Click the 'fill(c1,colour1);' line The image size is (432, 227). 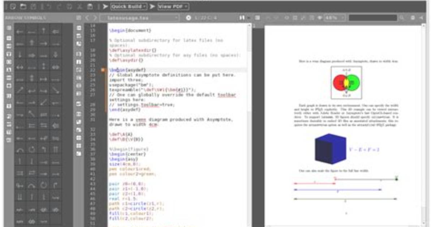coord(131,214)
